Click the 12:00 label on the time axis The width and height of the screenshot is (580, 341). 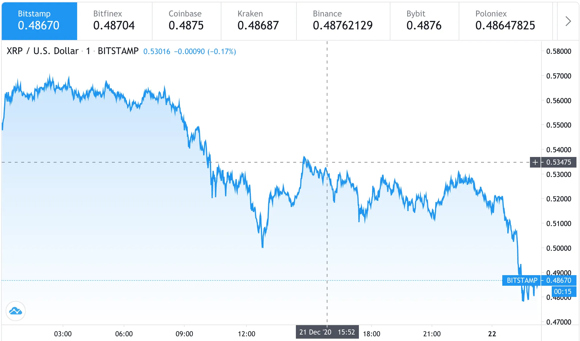tap(247, 334)
